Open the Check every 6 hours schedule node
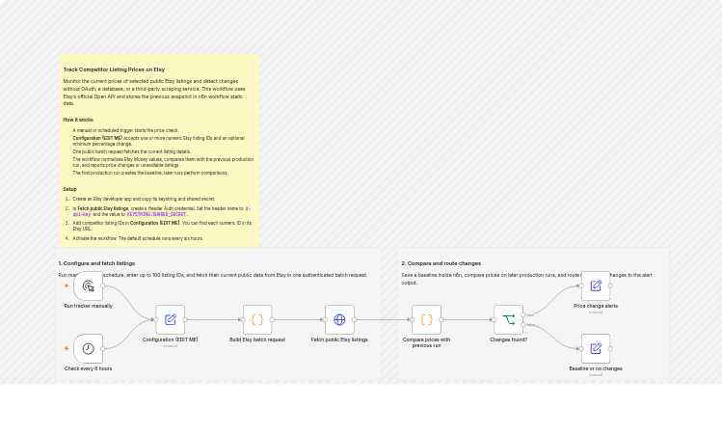This screenshot has height=434, width=722. [88, 349]
